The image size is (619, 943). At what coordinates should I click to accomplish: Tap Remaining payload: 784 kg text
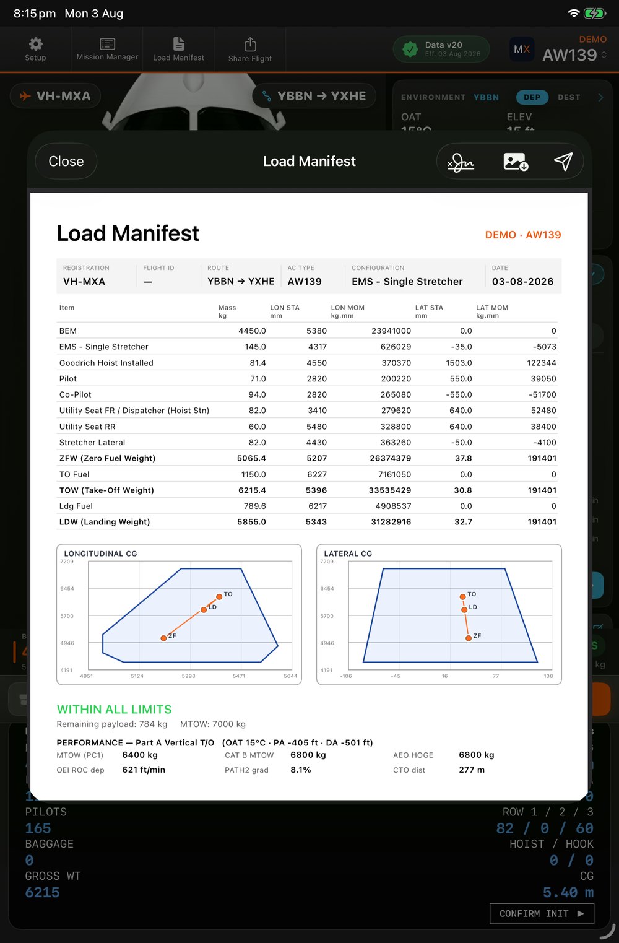(x=112, y=724)
